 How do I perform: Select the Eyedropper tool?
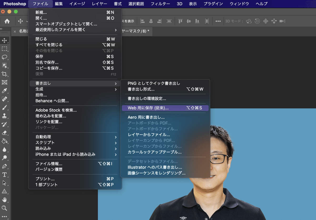pyautogui.click(x=4, y=91)
